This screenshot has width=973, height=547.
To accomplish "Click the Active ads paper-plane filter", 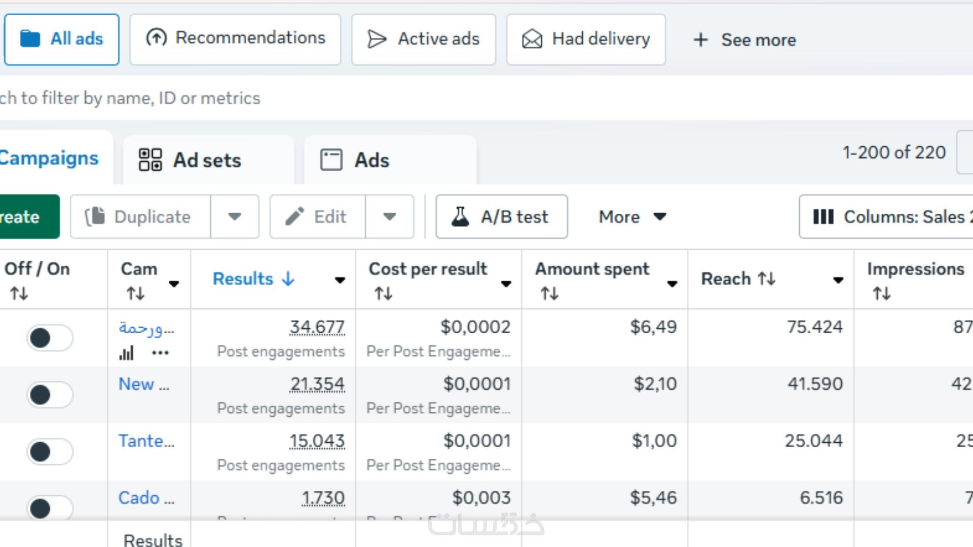I will point(424,39).
